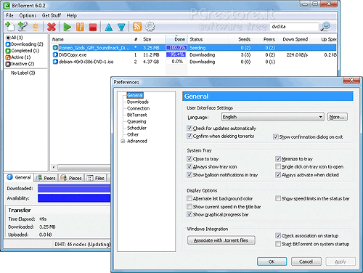This screenshot has height=273, width=363.
Task: Toggle Show graphical progress bar
Action: coord(189,214)
